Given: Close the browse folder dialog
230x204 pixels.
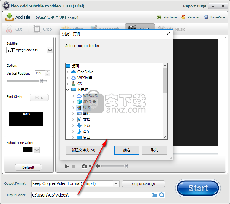Looking at the screenshot, I should tap(168, 34).
